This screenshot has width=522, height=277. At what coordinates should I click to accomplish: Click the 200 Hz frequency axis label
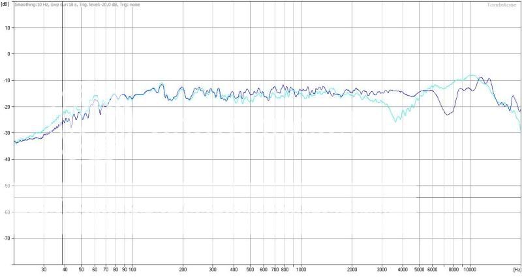tap(183, 269)
